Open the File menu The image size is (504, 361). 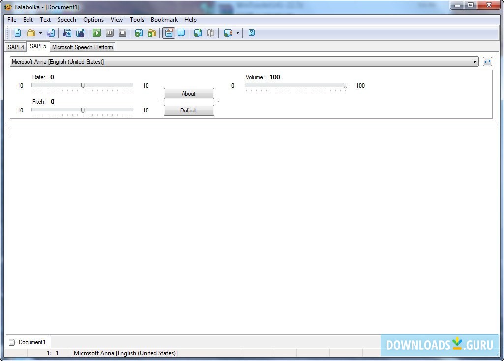point(12,20)
